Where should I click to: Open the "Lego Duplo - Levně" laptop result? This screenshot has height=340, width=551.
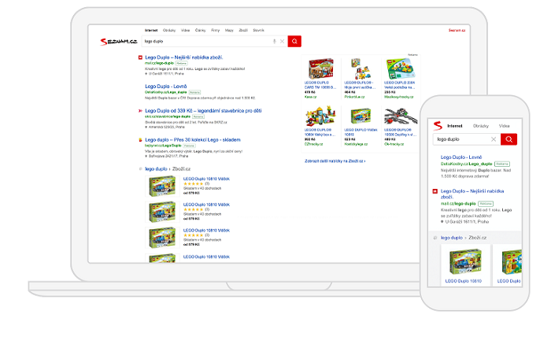coord(166,86)
